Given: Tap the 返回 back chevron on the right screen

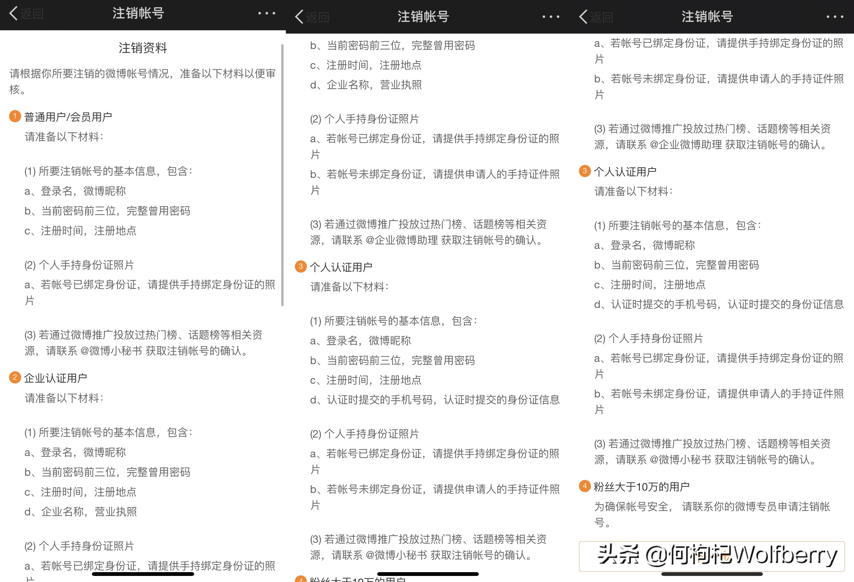Looking at the screenshot, I should (583, 16).
